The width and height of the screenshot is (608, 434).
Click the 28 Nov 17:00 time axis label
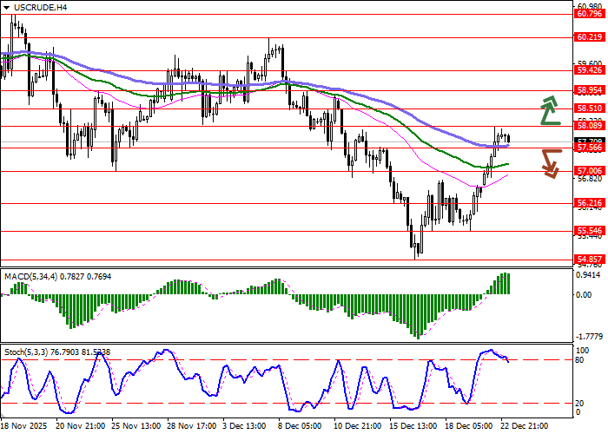[x=192, y=426]
